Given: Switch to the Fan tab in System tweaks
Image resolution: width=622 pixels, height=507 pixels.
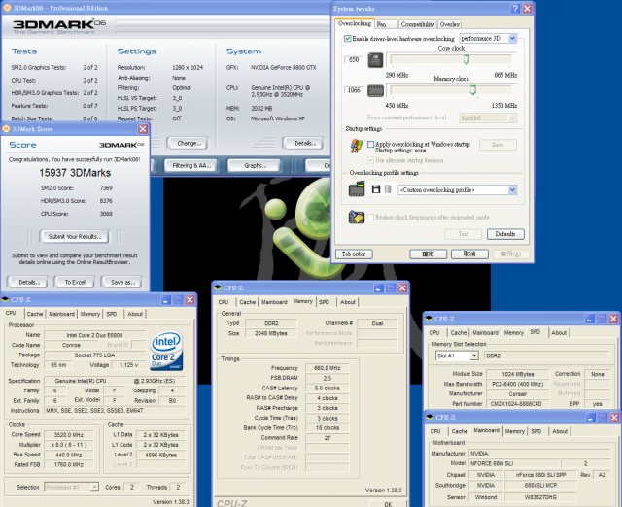Looking at the screenshot, I should click(387, 24).
